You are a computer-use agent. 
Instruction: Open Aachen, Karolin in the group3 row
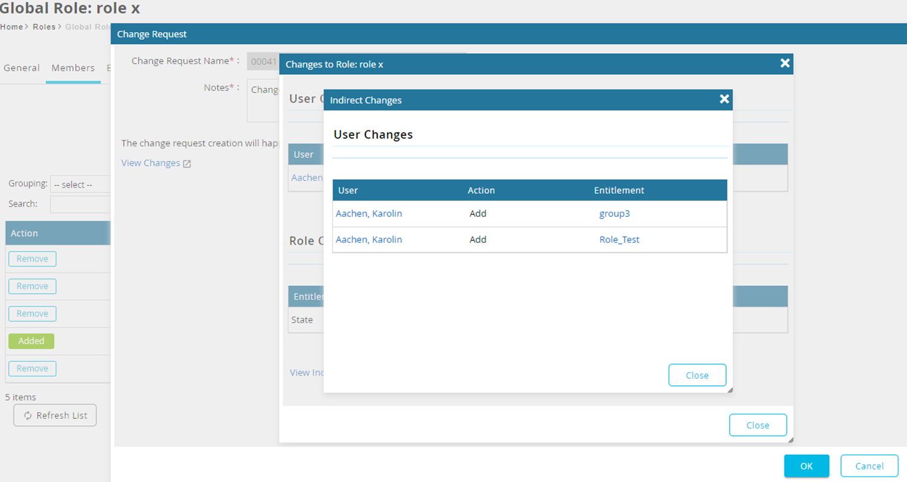[368, 213]
